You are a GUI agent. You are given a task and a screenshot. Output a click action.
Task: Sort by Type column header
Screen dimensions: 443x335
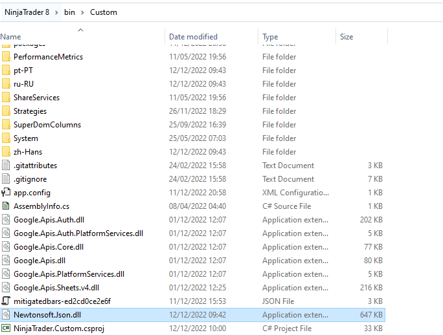tap(270, 37)
